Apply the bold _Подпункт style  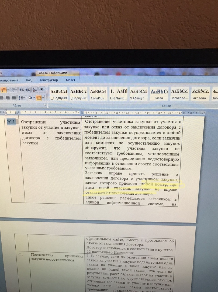(78, 94)
